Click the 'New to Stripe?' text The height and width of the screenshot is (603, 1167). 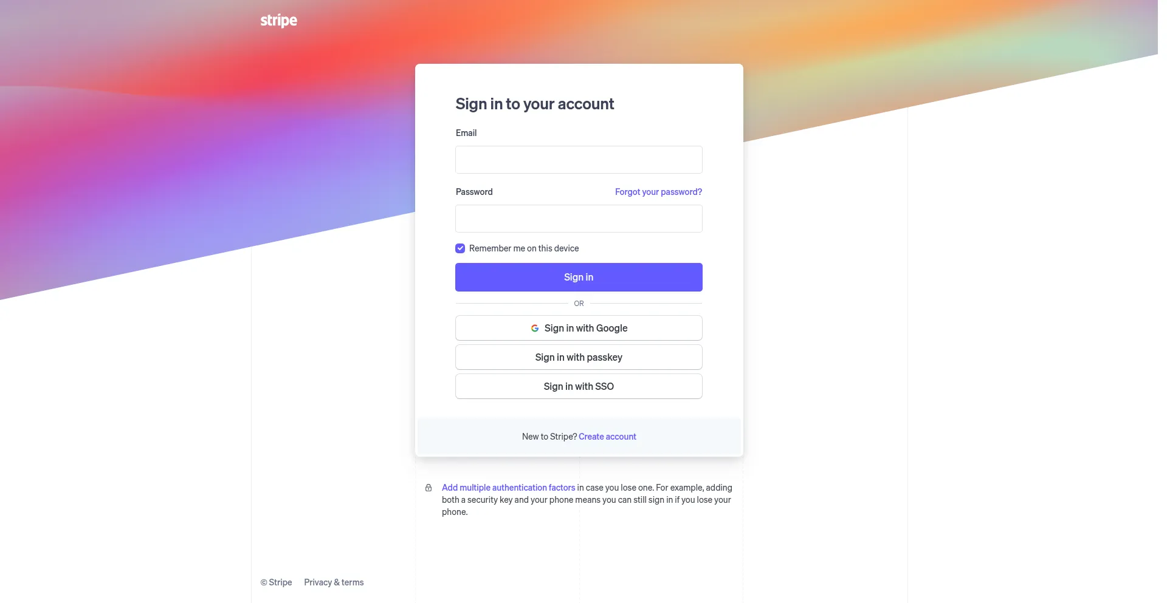tap(549, 437)
